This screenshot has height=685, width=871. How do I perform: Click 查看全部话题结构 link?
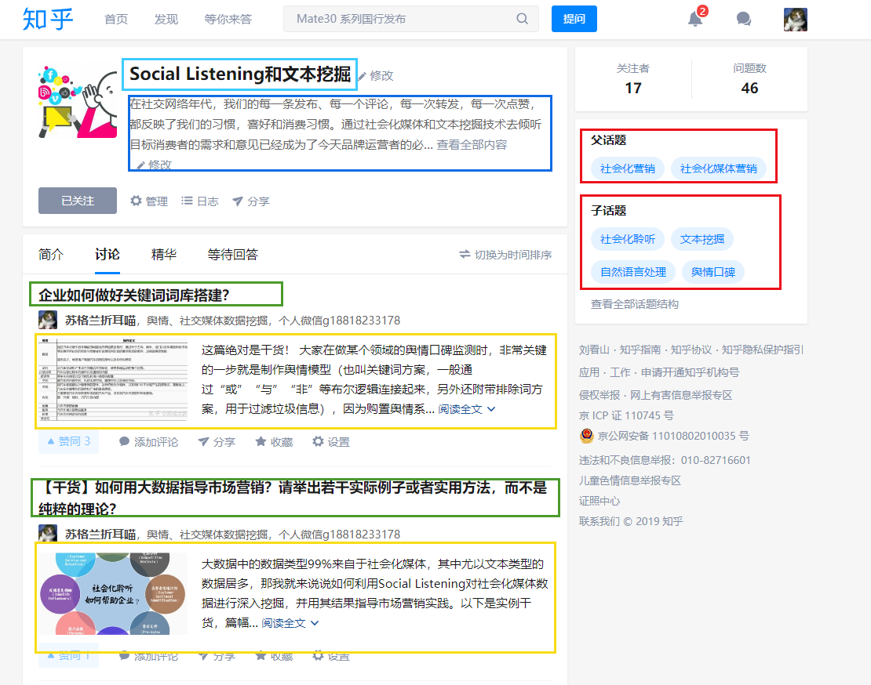(x=634, y=305)
